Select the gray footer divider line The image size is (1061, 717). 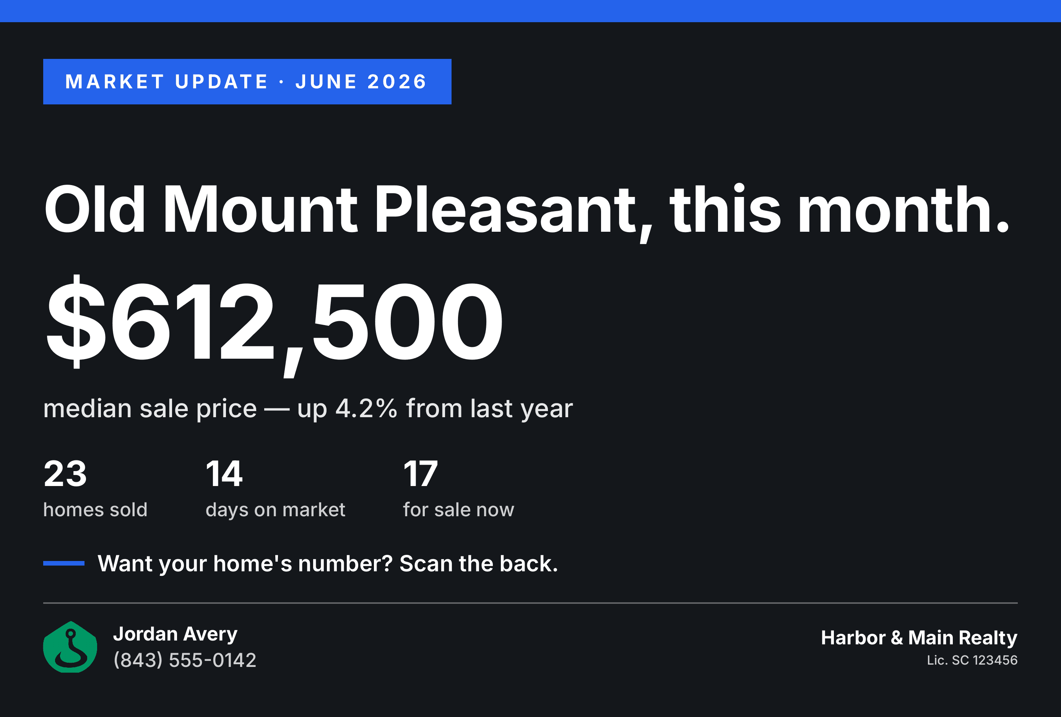pos(531,603)
